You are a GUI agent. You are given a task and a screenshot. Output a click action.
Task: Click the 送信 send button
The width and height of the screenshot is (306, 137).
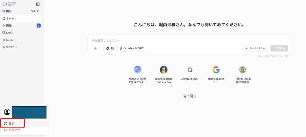click(x=279, y=48)
